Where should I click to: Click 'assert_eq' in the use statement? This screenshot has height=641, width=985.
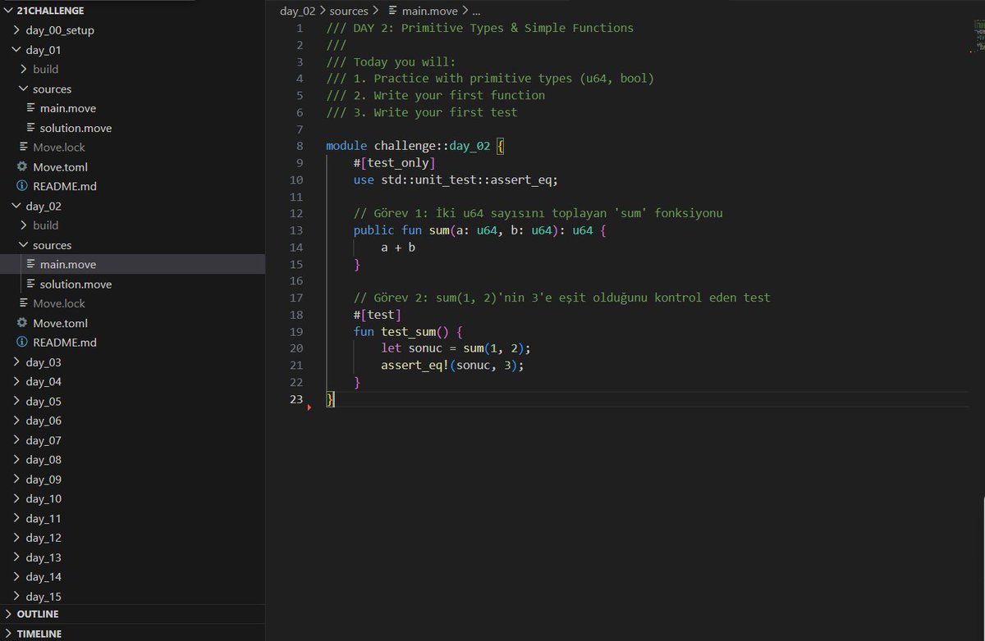(x=525, y=180)
